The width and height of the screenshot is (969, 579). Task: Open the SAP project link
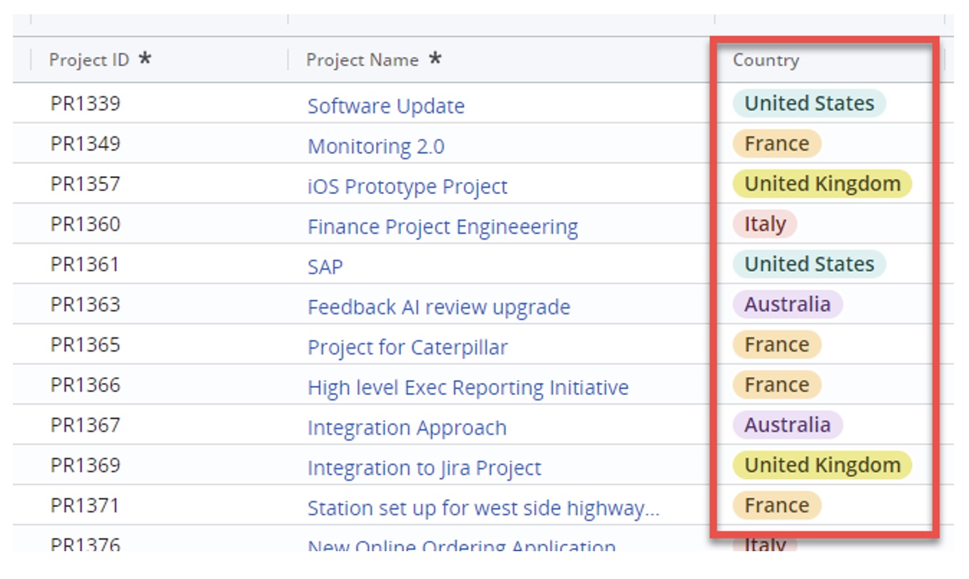pyautogui.click(x=325, y=267)
